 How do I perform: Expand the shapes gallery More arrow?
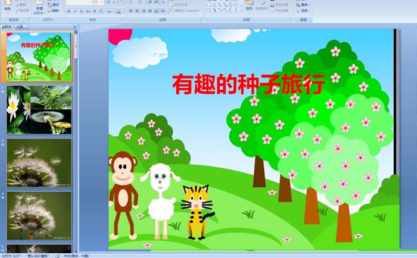tap(241, 10)
